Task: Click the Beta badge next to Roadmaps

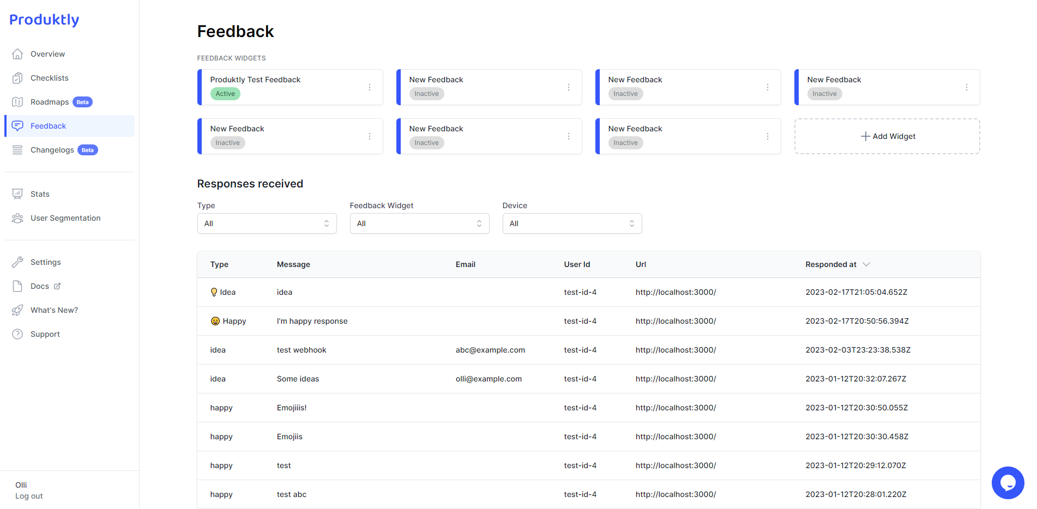Action: click(x=83, y=102)
